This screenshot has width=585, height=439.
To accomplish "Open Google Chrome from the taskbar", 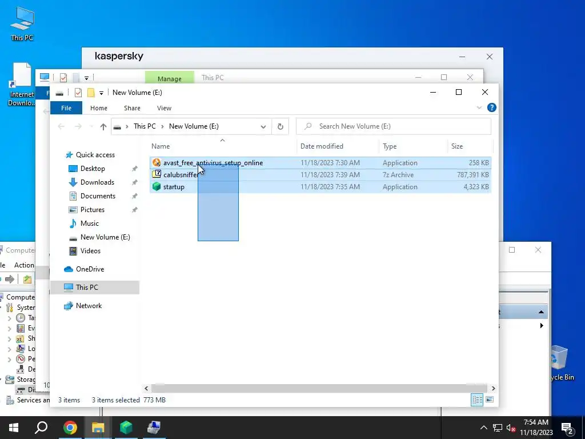I will (x=70, y=428).
